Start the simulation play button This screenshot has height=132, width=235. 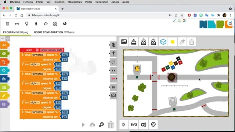124,125
